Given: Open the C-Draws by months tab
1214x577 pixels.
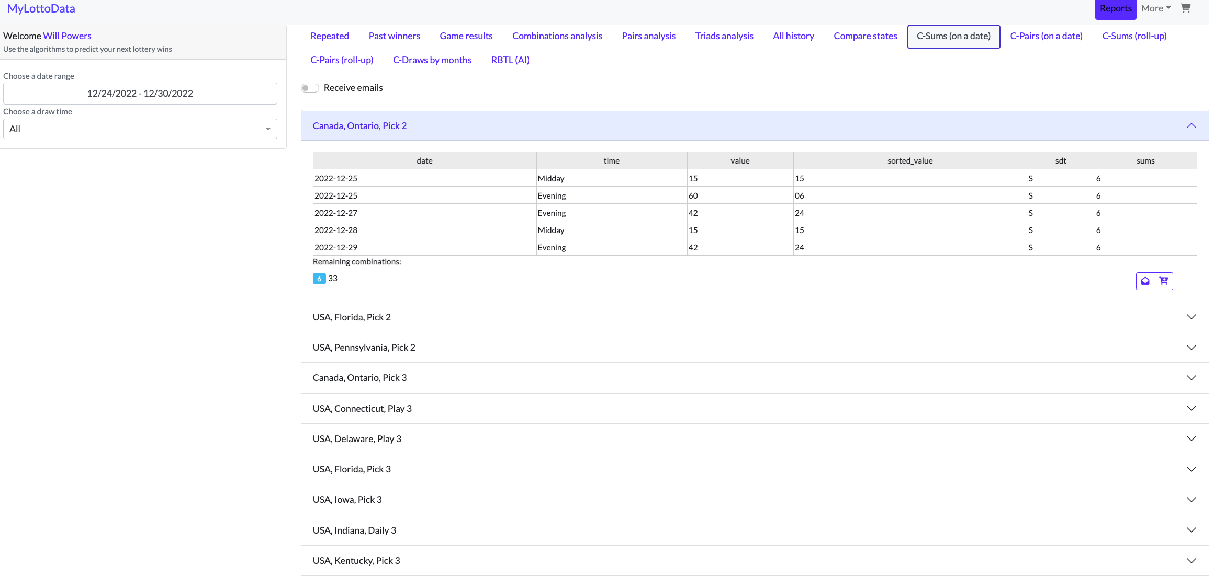Looking at the screenshot, I should 432,60.
